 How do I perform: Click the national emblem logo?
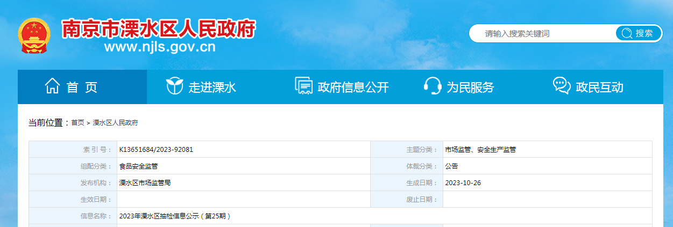(33, 35)
